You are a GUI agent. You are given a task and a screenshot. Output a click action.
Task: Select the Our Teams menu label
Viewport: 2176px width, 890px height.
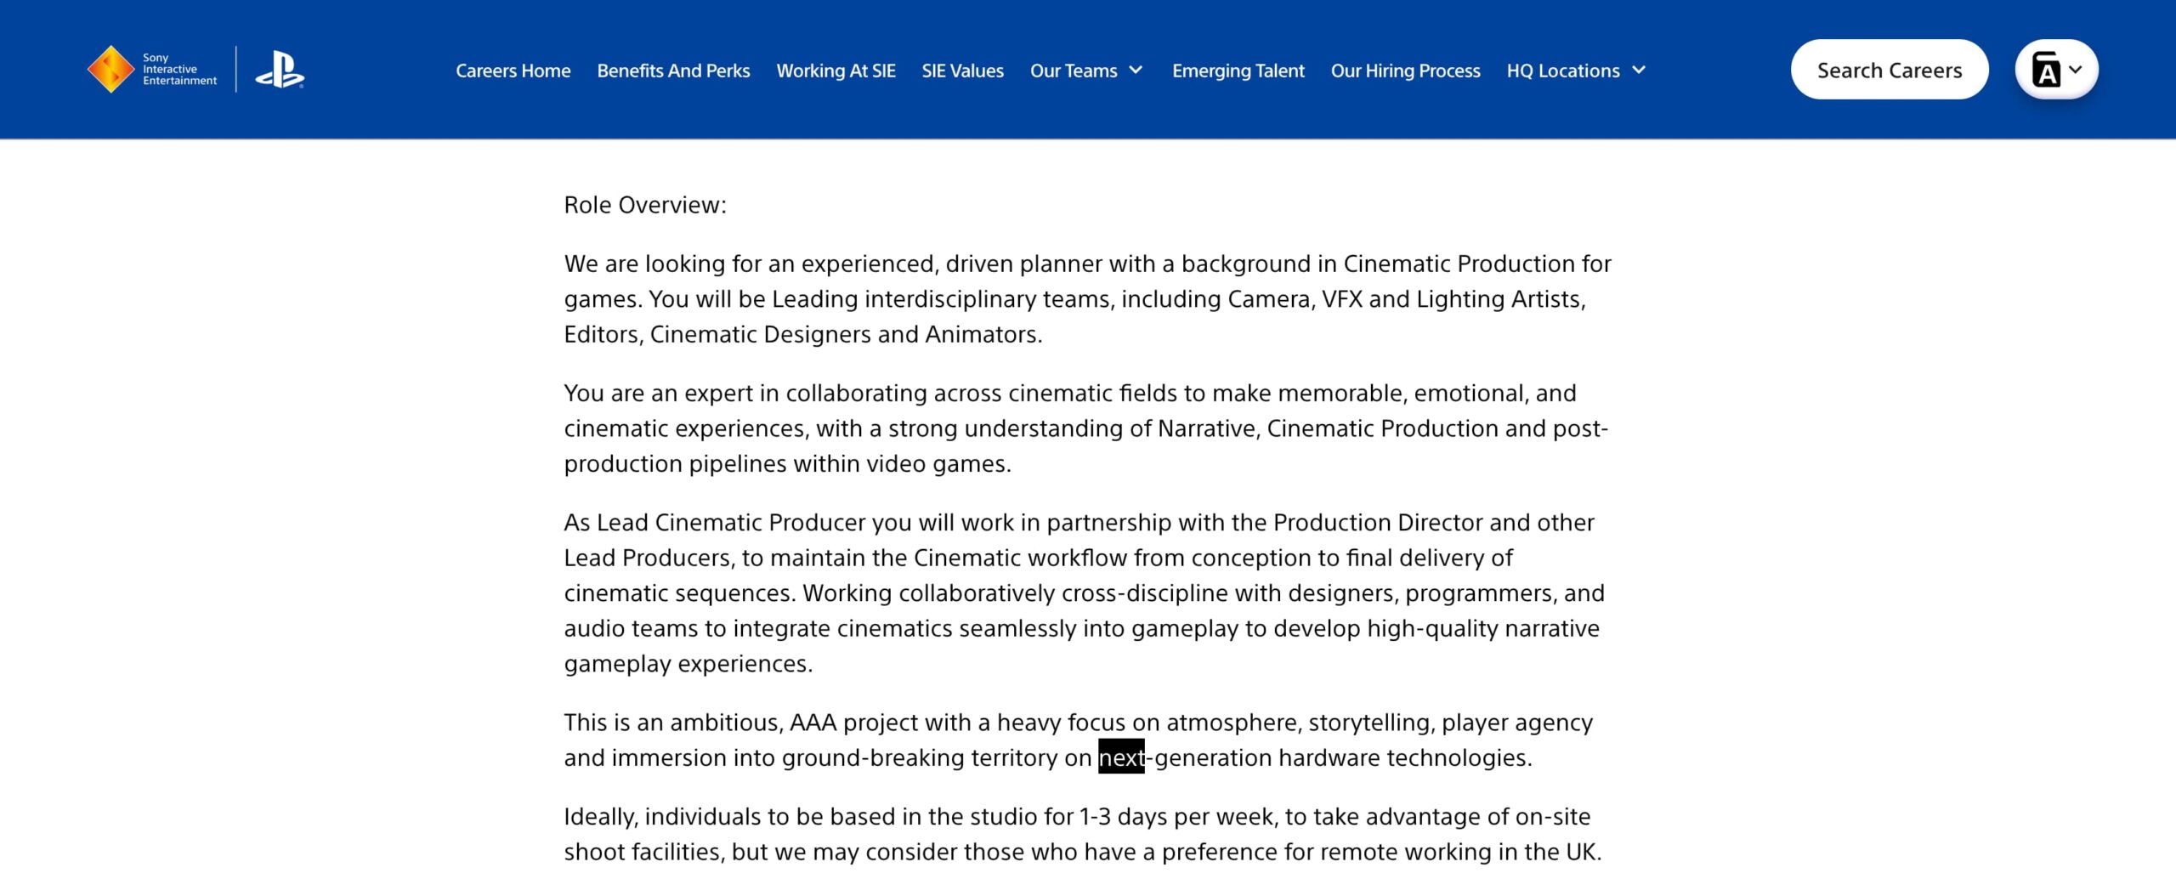pyautogui.click(x=1073, y=71)
